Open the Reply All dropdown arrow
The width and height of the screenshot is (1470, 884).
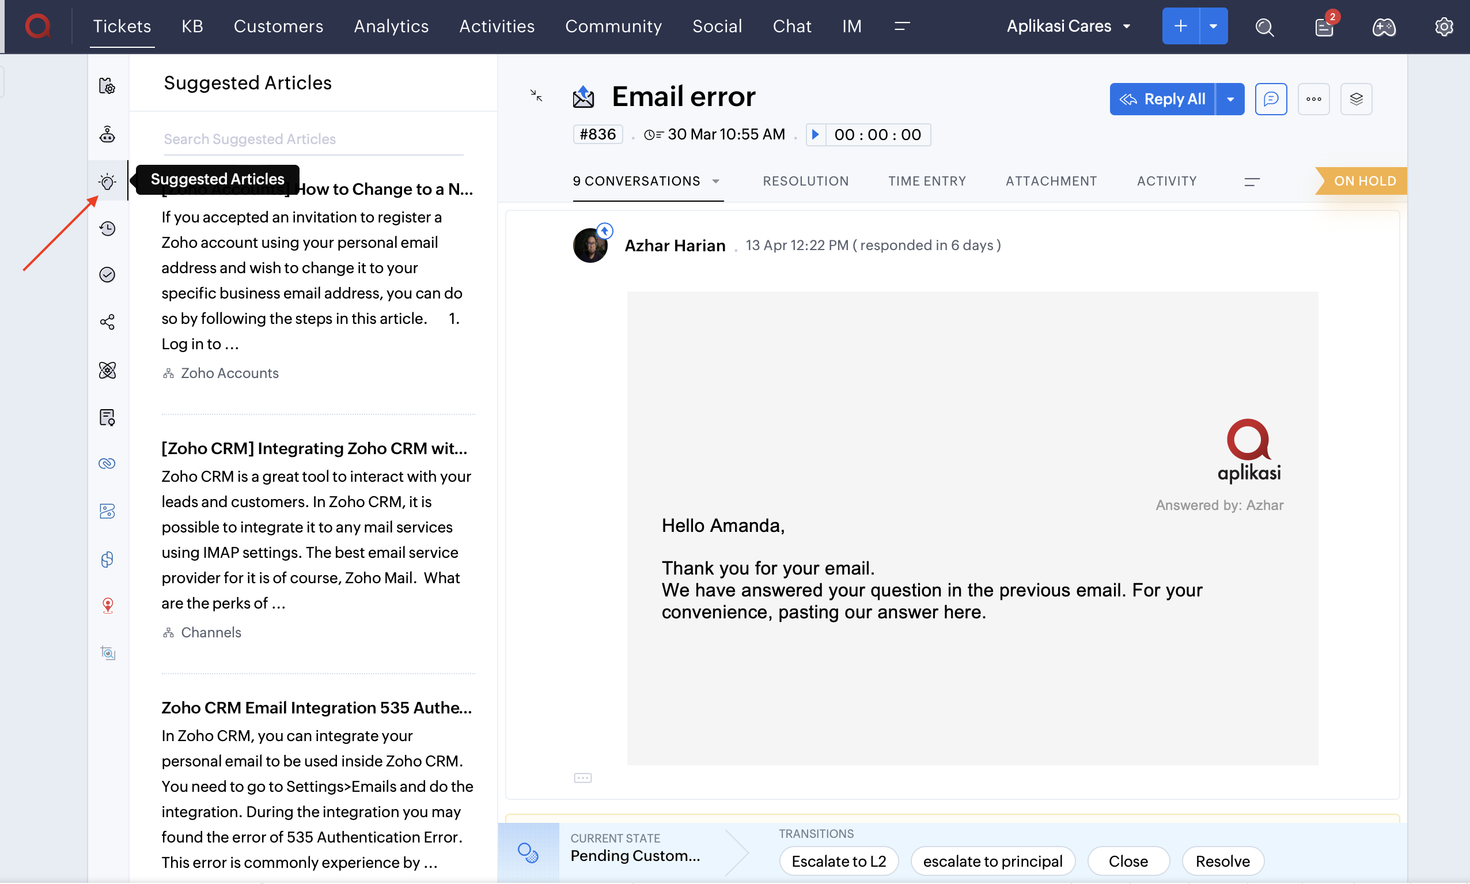pos(1230,99)
